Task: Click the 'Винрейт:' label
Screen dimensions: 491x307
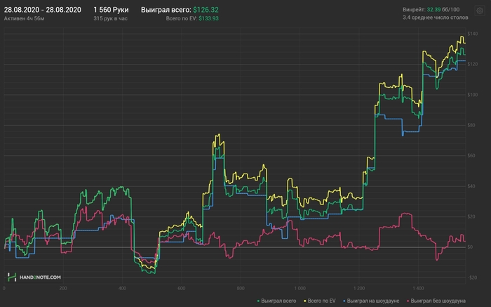Action: click(x=414, y=10)
